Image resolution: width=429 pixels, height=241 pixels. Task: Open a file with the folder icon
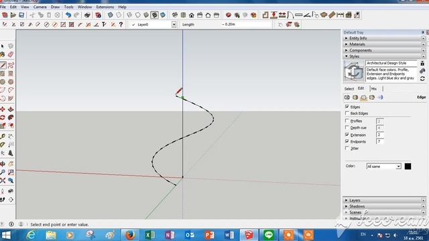(x=13, y=15)
